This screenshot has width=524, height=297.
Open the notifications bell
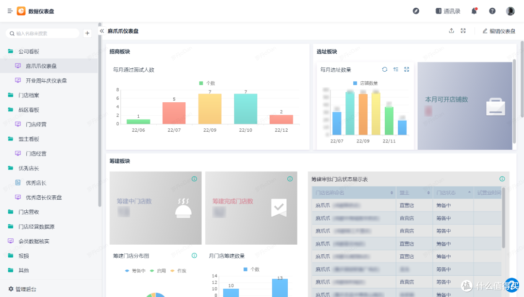(x=474, y=11)
